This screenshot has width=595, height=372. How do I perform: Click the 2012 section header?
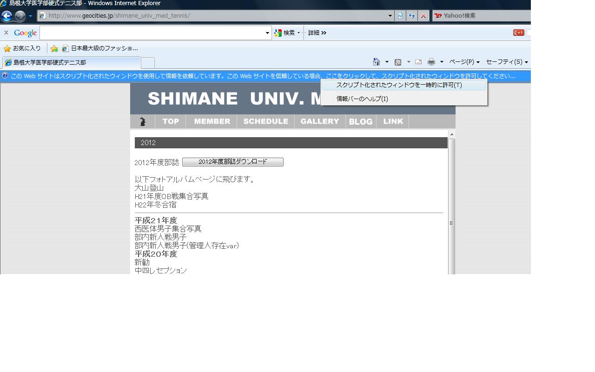[x=291, y=143]
